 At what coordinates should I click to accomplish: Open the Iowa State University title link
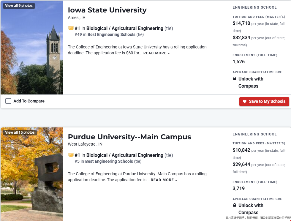(x=107, y=10)
